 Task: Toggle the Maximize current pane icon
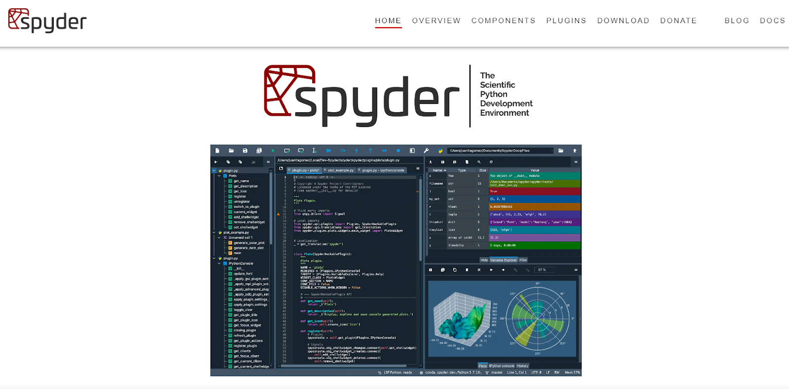(x=412, y=151)
